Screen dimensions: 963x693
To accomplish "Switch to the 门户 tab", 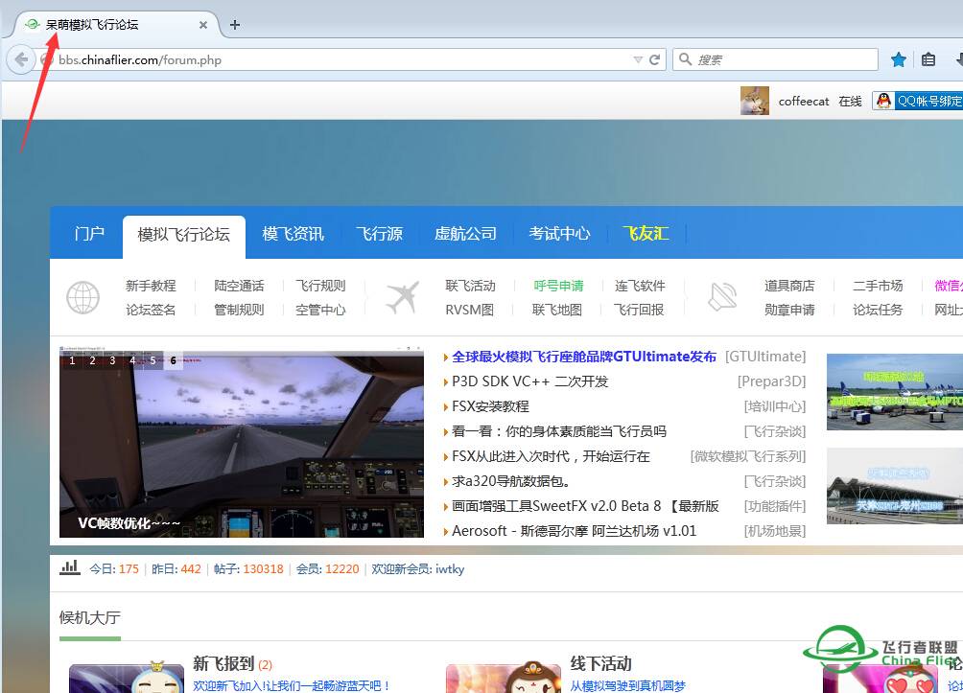I will [87, 233].
